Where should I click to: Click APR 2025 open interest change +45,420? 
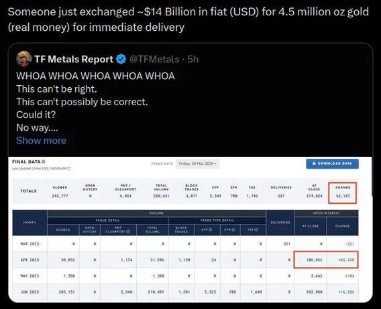[x=346, y=260]
